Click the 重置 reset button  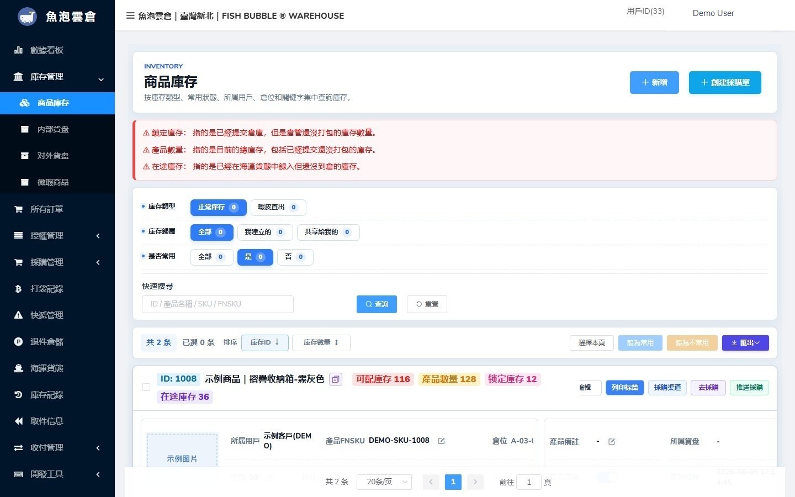tap(427, 304)
